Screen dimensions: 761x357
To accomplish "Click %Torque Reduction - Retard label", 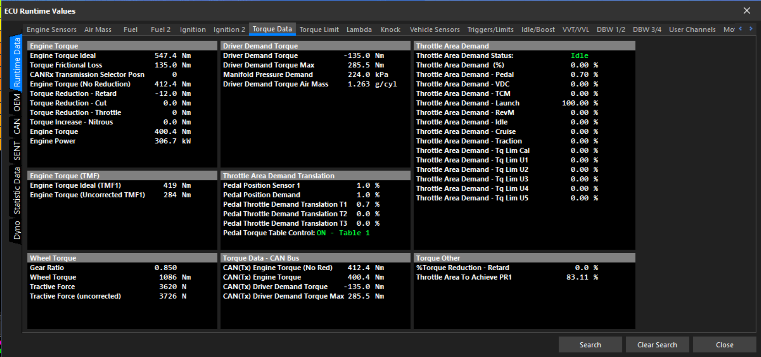I will (462, 268).
